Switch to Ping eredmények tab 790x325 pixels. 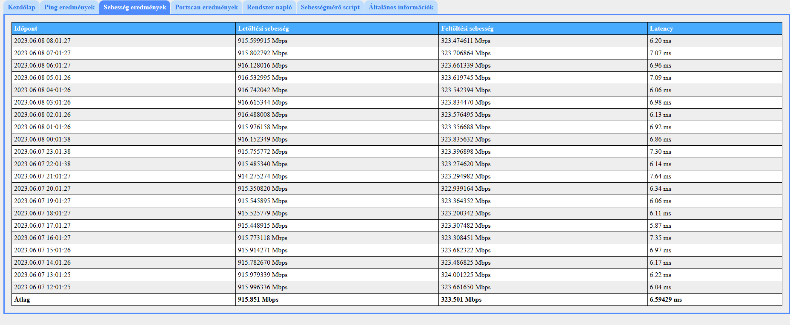tap(69, 7)
